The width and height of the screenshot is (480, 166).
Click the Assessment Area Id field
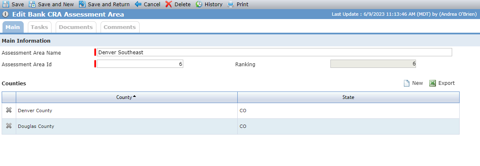(140, 64)
